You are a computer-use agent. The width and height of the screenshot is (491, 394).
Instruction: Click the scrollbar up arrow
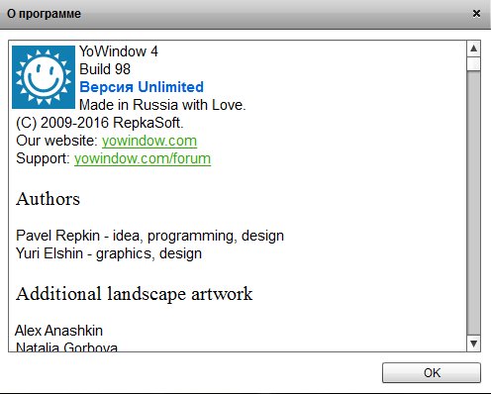(x=473, y=49)
